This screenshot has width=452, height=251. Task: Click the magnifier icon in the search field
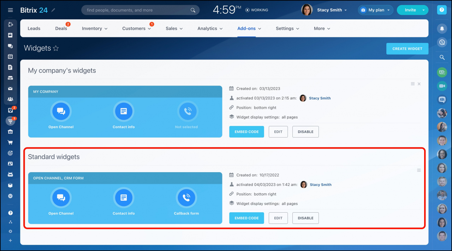tap(193, 10)
